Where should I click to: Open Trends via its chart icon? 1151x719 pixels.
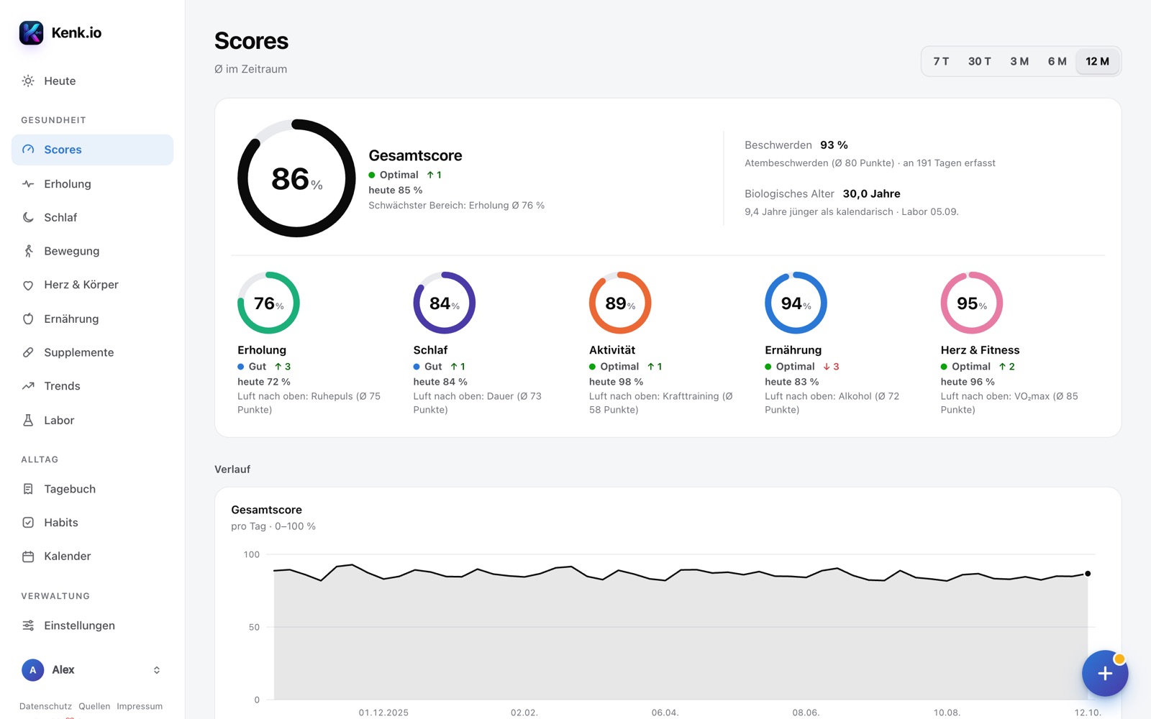pos(28,386)
